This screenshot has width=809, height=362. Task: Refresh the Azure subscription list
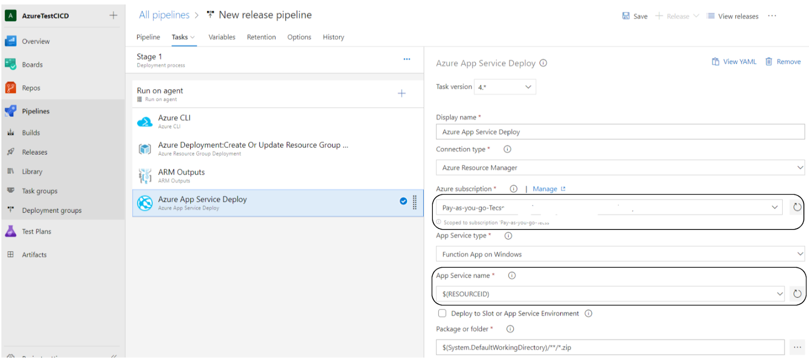point(797,207)
